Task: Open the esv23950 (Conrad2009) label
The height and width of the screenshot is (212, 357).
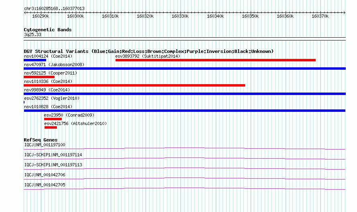Action: point(69,115)
